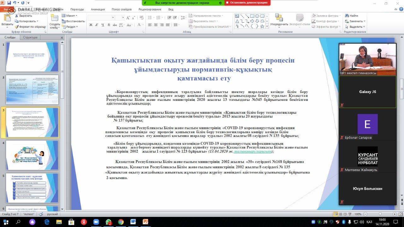This screenshot has width=404, height=227.
Task: Click Заливка фигуры shape fill button
Action: [x=326, y=15]
